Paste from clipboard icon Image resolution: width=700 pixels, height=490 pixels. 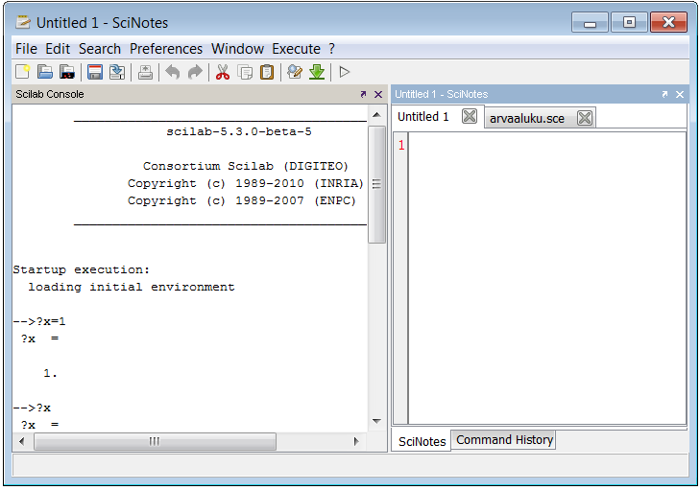(x=267, y=72)
